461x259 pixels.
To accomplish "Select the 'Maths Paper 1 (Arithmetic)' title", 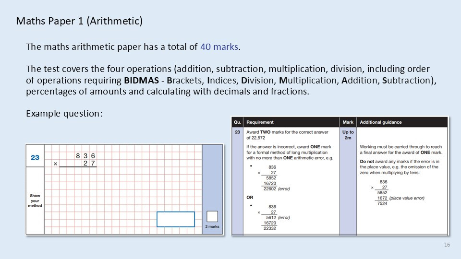I will coord(79,22).
